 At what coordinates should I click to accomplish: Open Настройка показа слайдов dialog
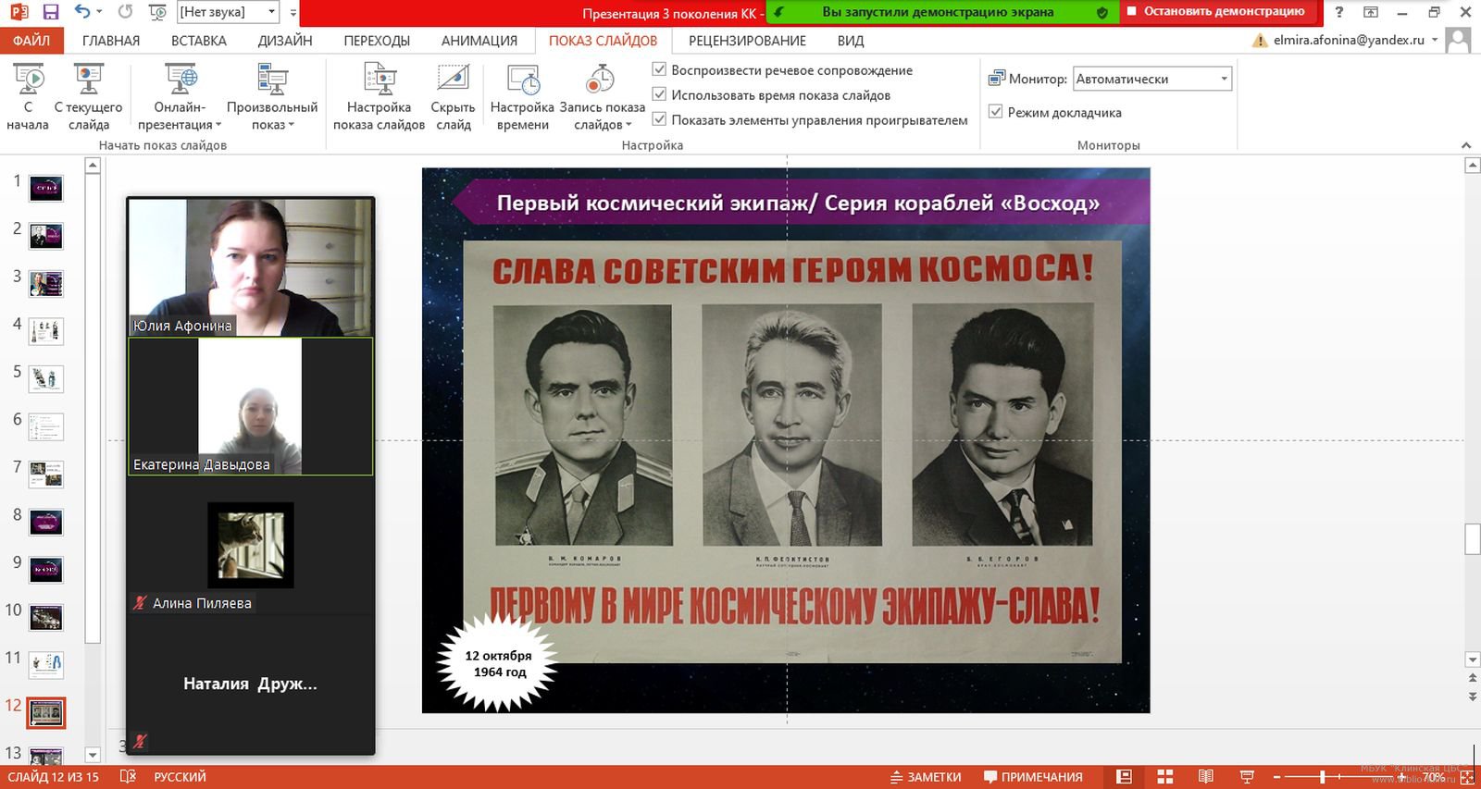379,97
